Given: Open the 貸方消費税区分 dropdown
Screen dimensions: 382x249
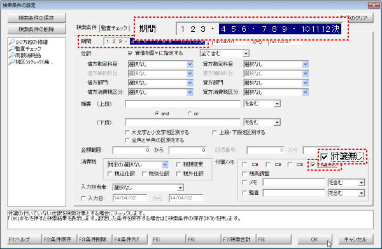Looking at the screenshot, I should 306,92.
